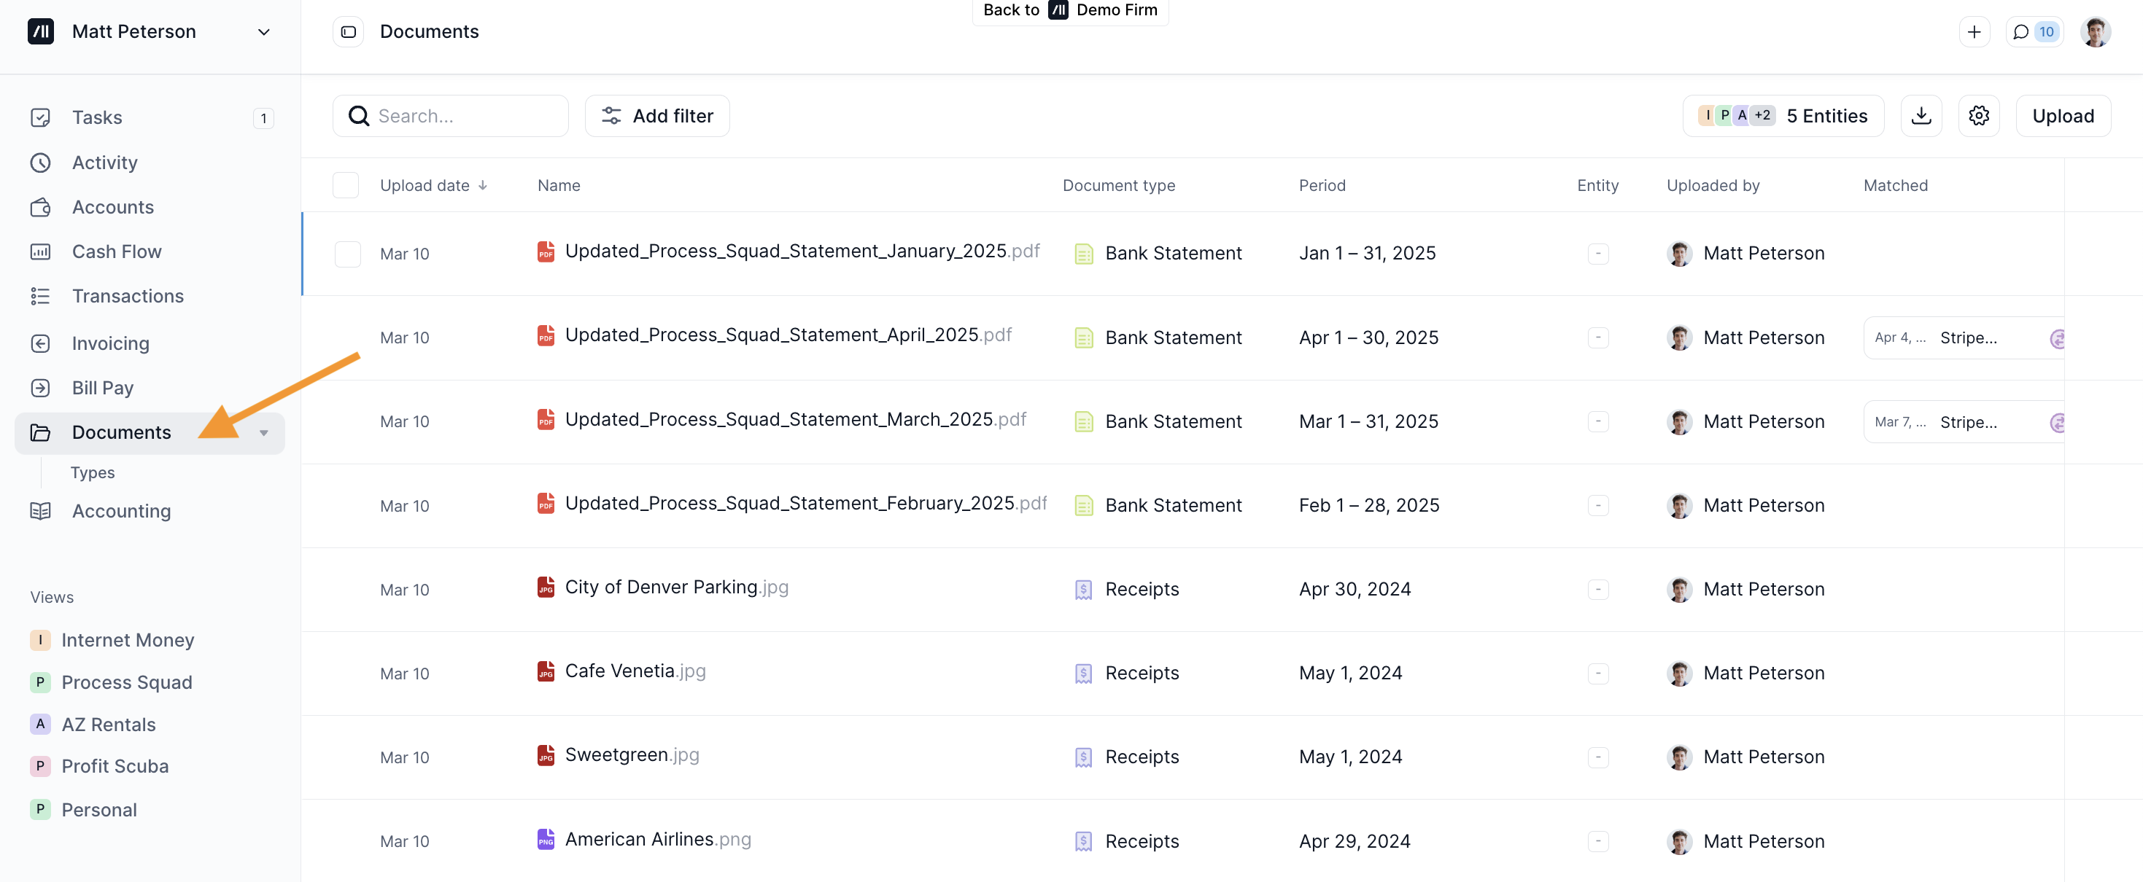Open the column settings gear icon
2143x882 pixels.
[x=1979, y=116]
